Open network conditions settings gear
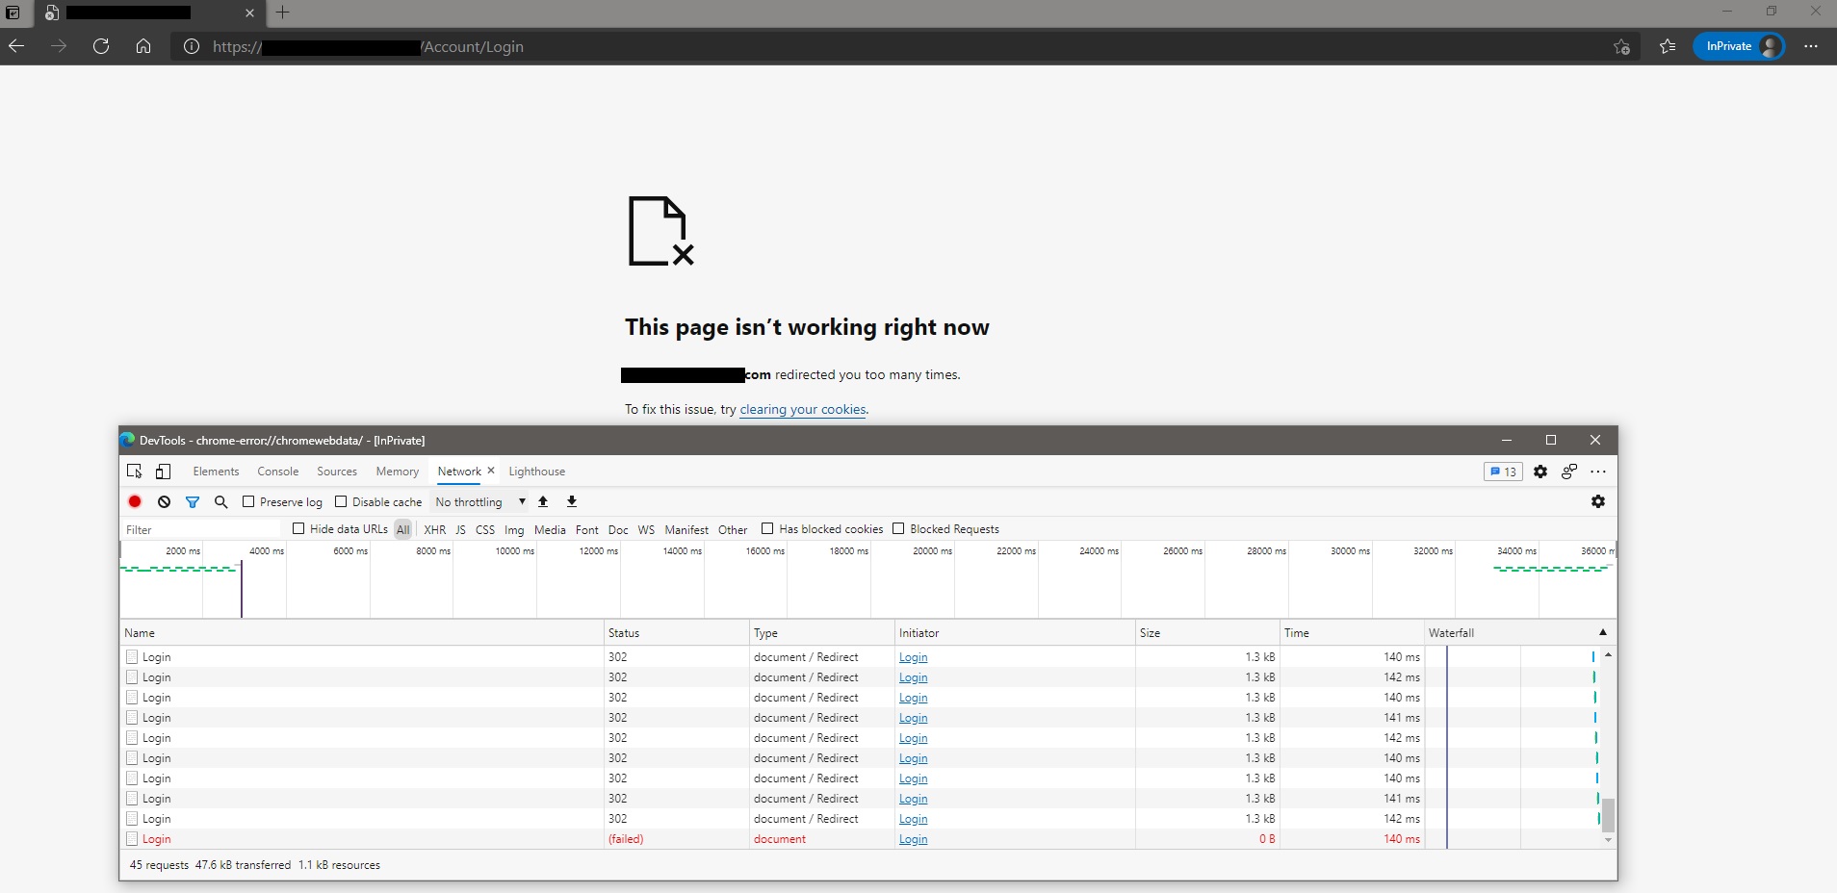 coord(1597,501)
